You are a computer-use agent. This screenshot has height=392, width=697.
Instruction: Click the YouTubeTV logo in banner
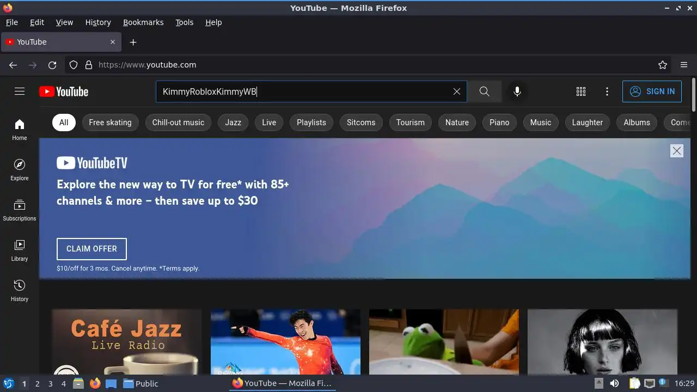pyautogui.click(x=92, y=163)
